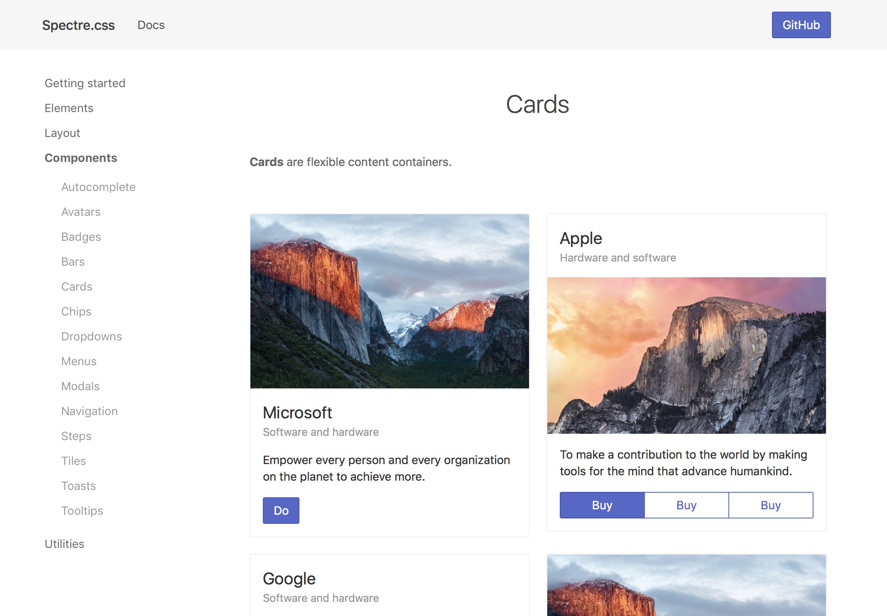Go to Tooltips in the sidebar

[x=82, y=511]
